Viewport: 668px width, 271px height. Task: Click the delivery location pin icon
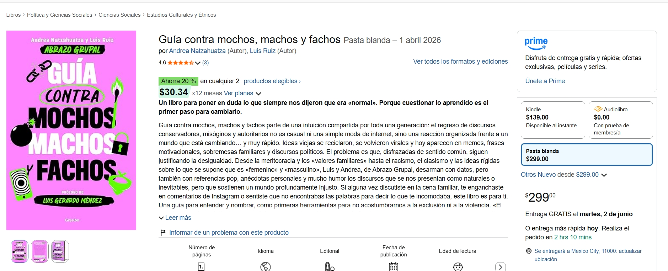click(x=529, y=251)
